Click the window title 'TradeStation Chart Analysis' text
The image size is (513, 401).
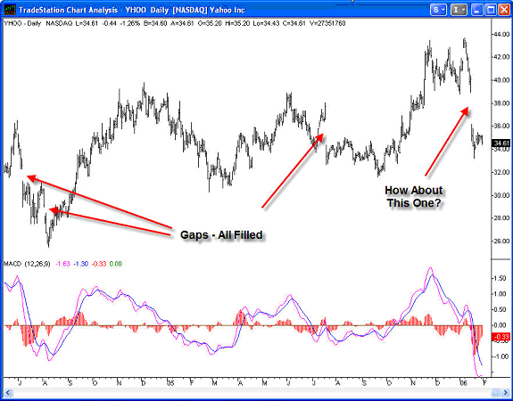[x=68, y=10]
